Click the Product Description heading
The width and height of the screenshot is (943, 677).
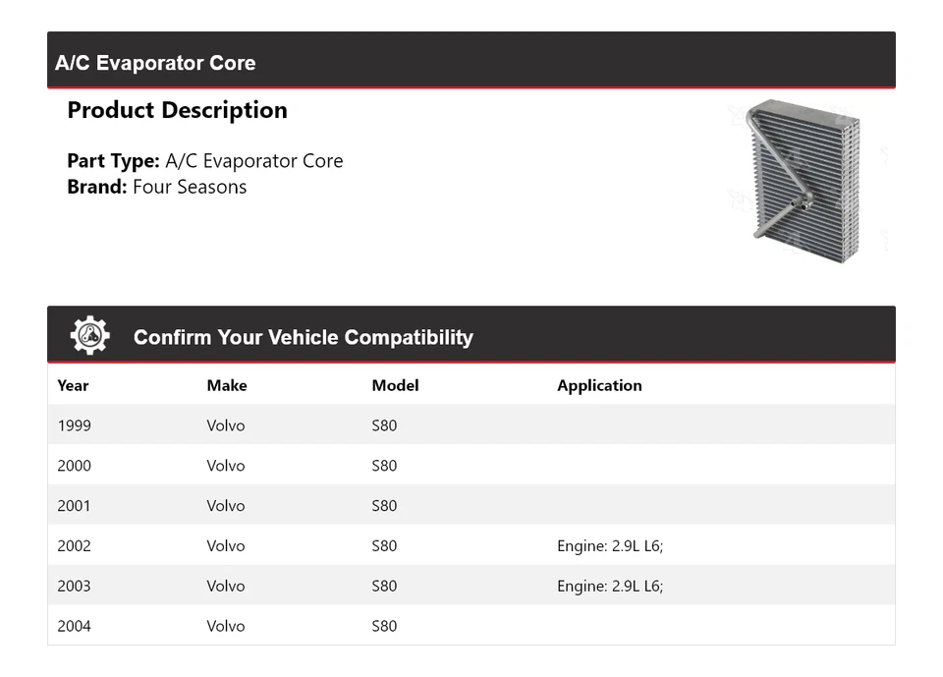[x=177, y=110]
